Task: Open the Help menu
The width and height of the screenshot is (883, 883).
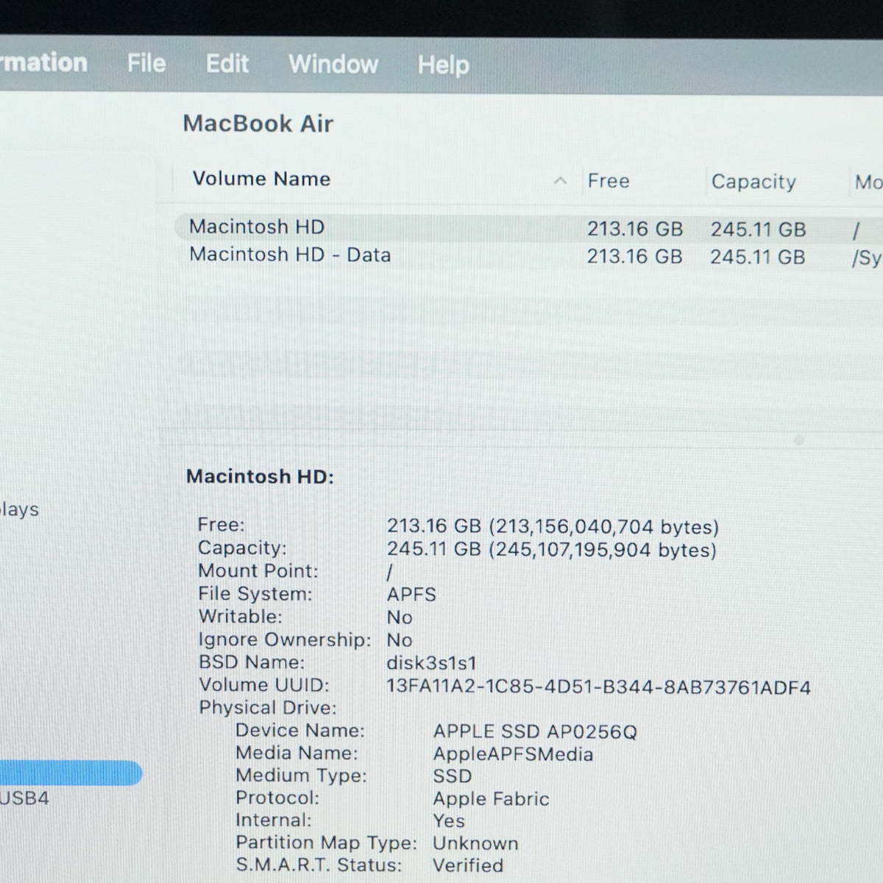Action: [x=443, y=65]
